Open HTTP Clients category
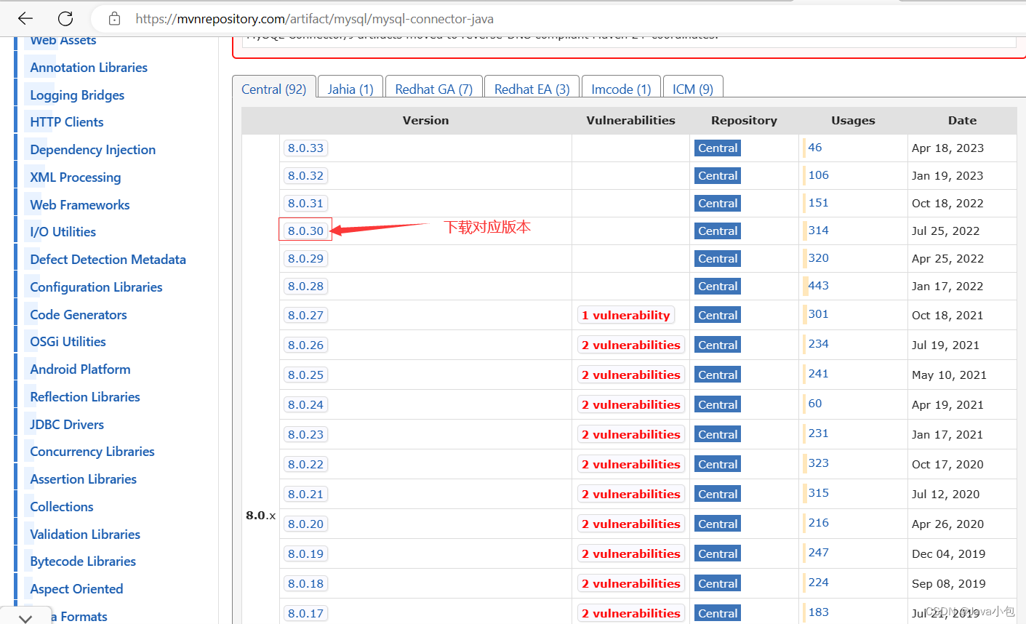The width and height of the screenshot is (1026, 624). 67,122
